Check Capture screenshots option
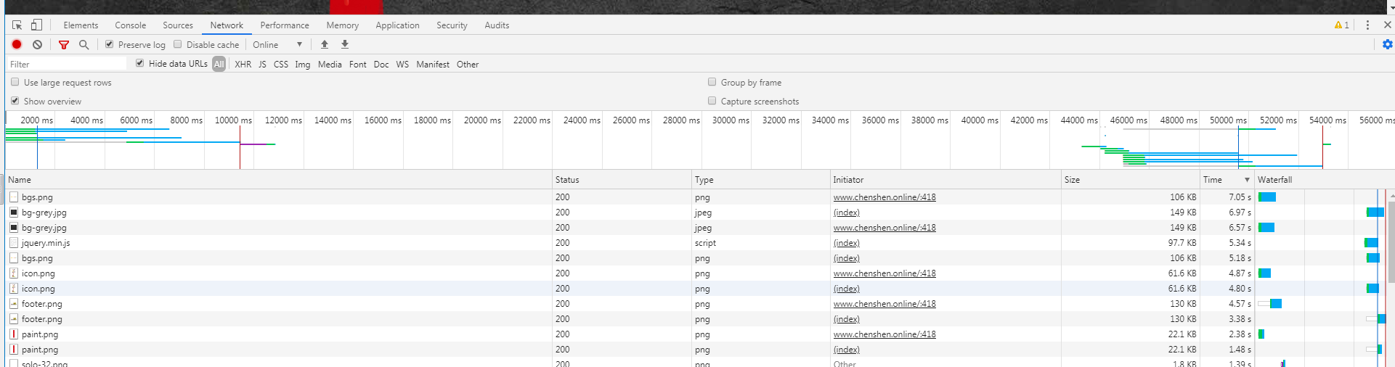This screenshot has height=367, width=1395. pos(712,101)
